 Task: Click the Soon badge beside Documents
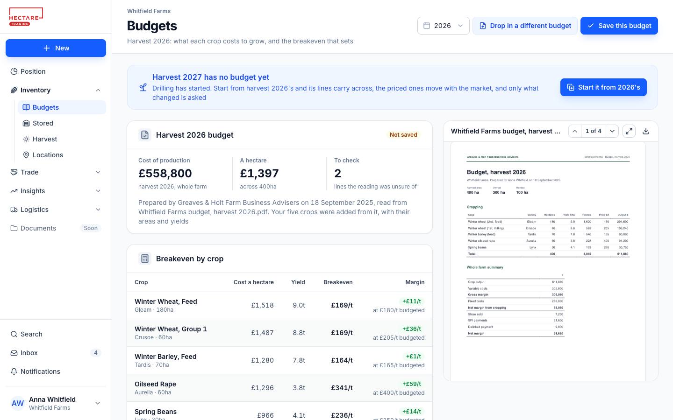(91, 228)
